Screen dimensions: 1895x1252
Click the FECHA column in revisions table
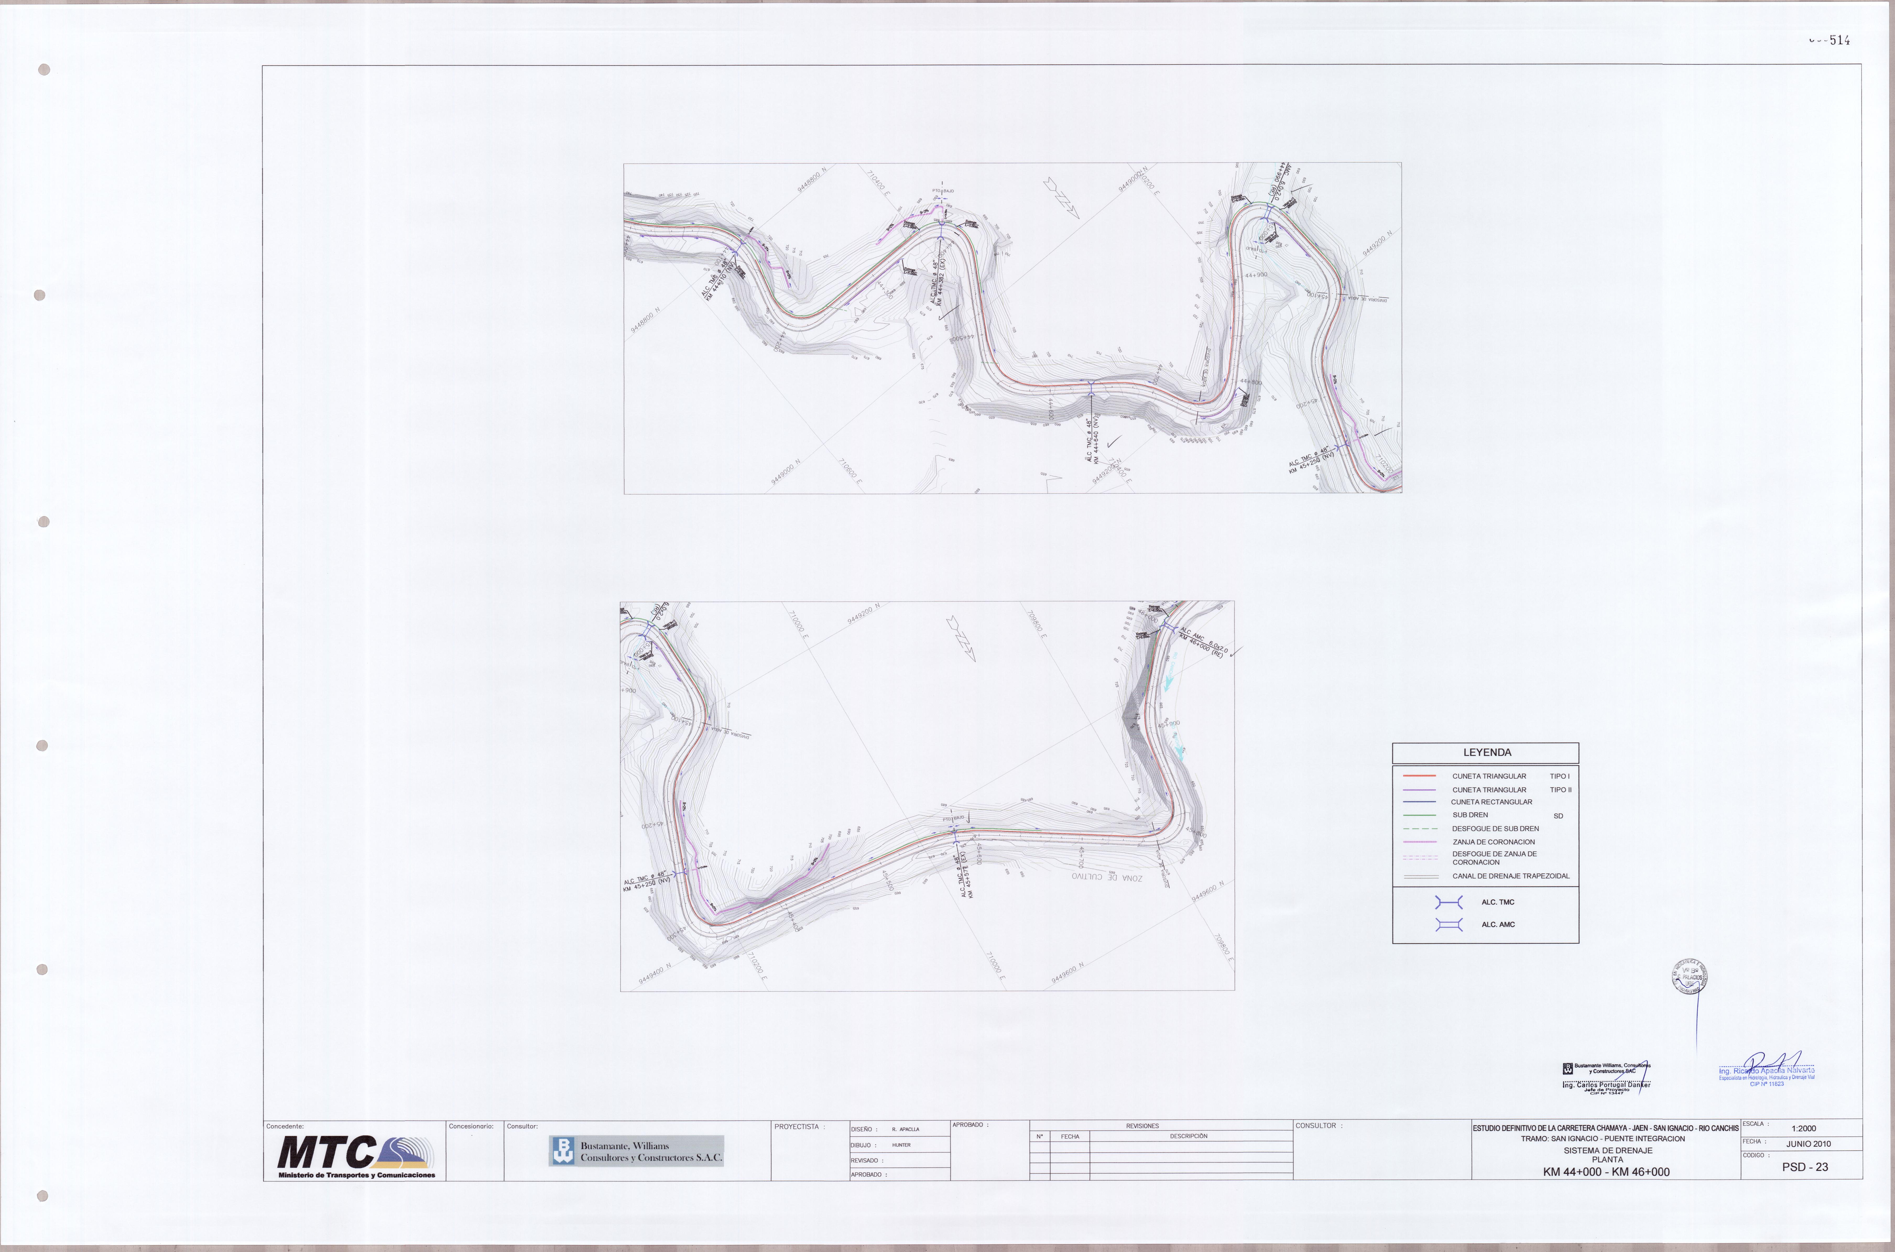tap(1070, 1136)
